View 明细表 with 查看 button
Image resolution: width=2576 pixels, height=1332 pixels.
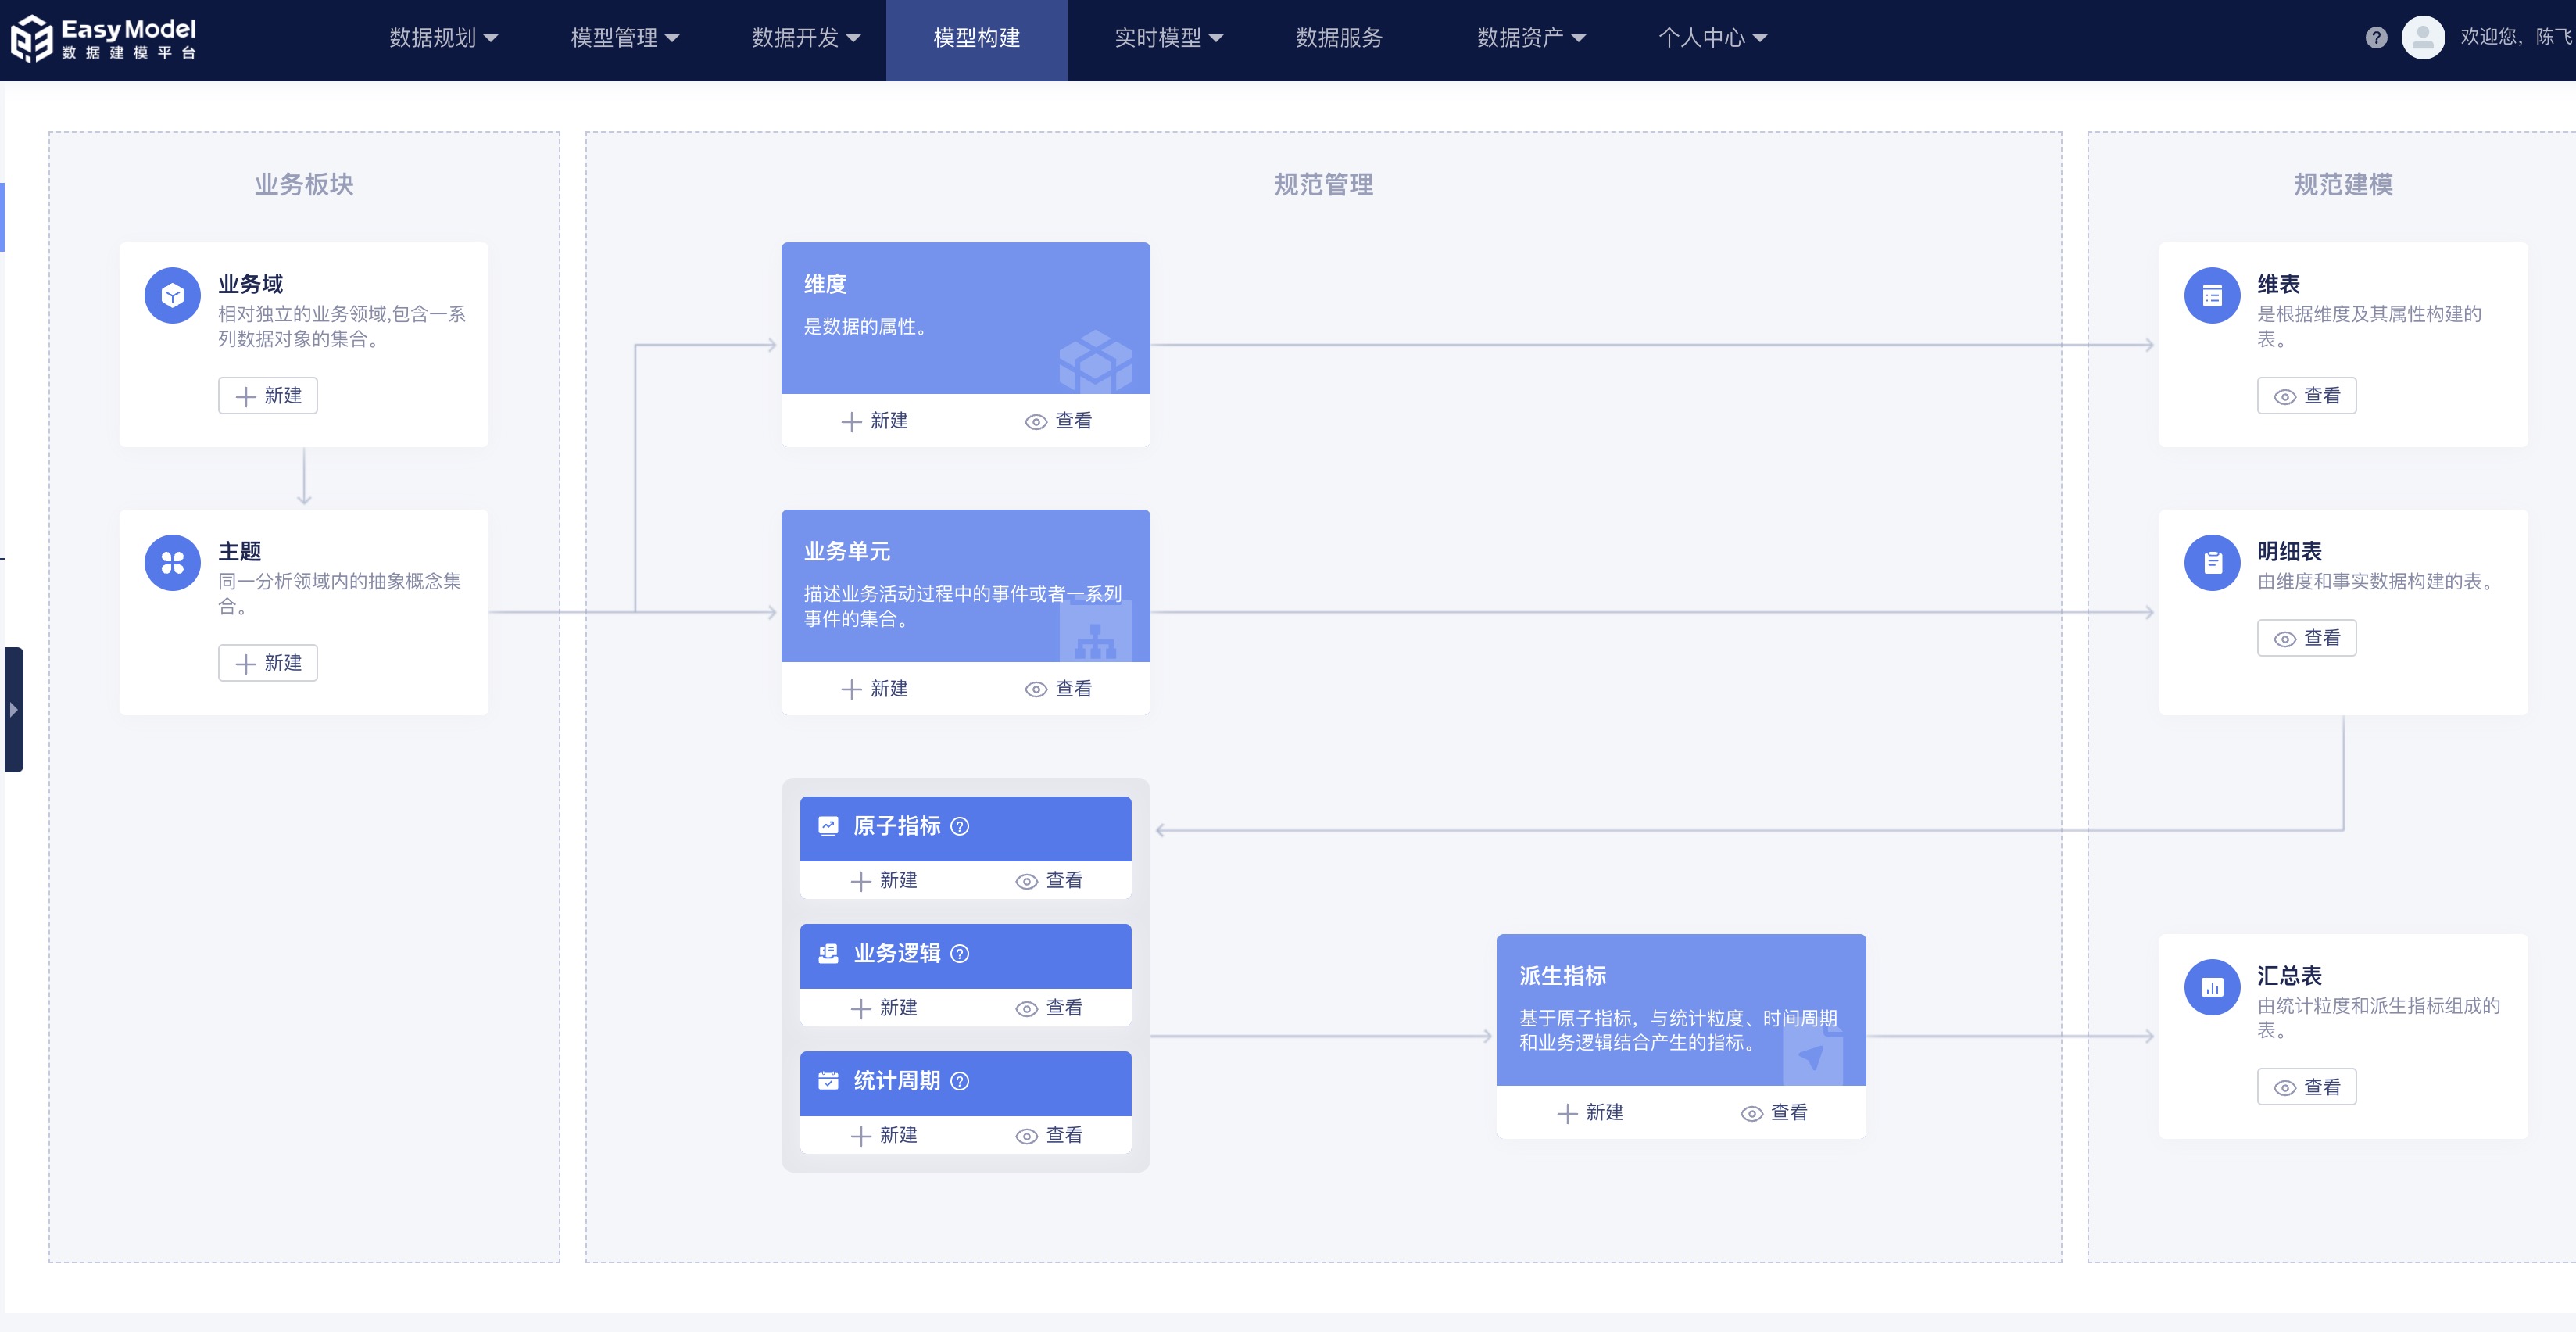(2306, 638)
